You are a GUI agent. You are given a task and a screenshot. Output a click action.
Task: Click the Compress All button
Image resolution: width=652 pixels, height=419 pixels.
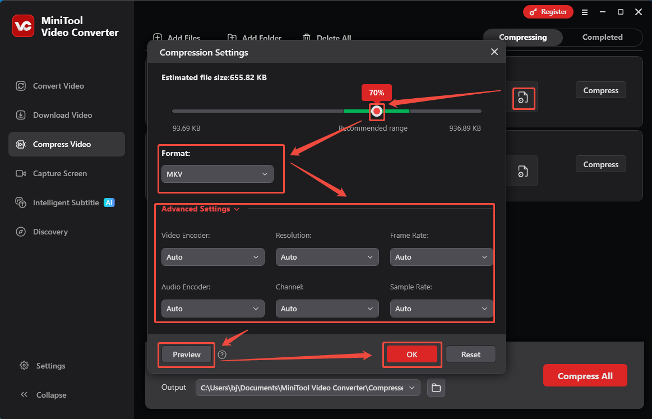tap(585, 375)
